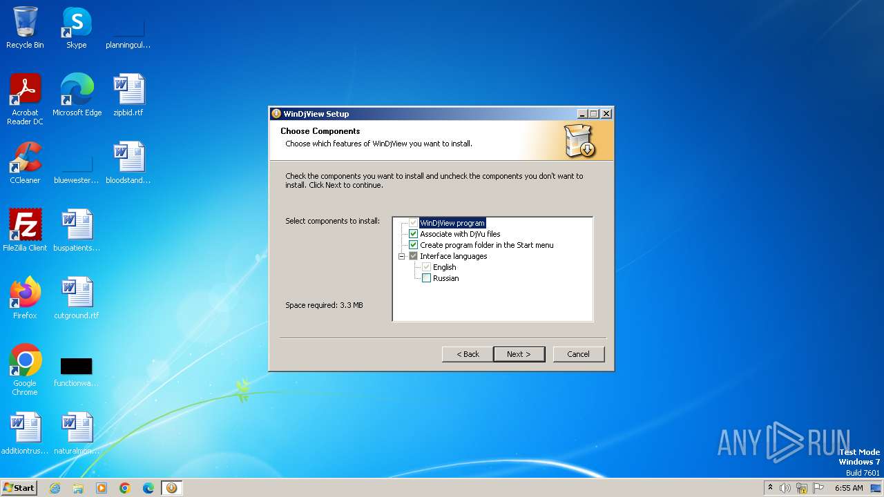Click the WinDjView program checkbox
The height and width of the screenshot is (497, 884).
coord(414,223)
